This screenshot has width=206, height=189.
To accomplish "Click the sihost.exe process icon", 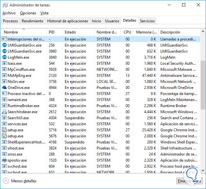I will coord(4,148).
